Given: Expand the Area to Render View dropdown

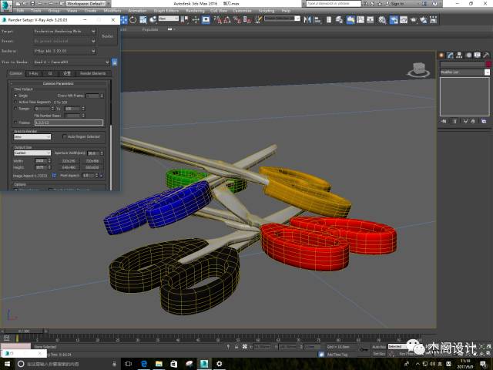Looking at the screenshot, I should click(x=32, y=137).
